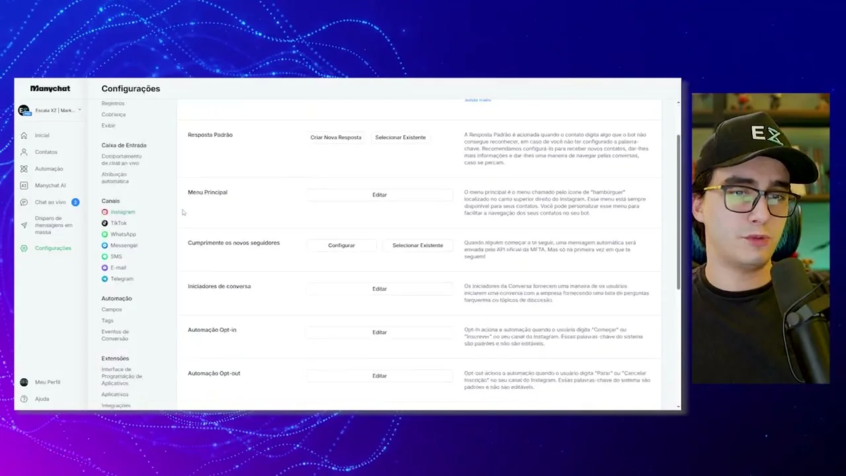Go to Manychat AI section
The image size is (846, 476).
[x=50, y=186]
